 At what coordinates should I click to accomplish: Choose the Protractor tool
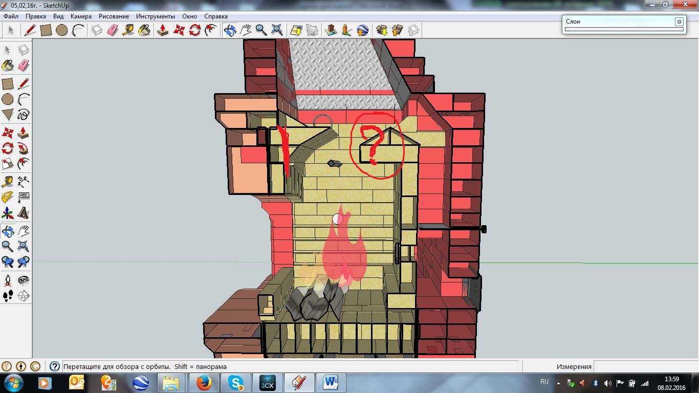[x=8, y=197]
